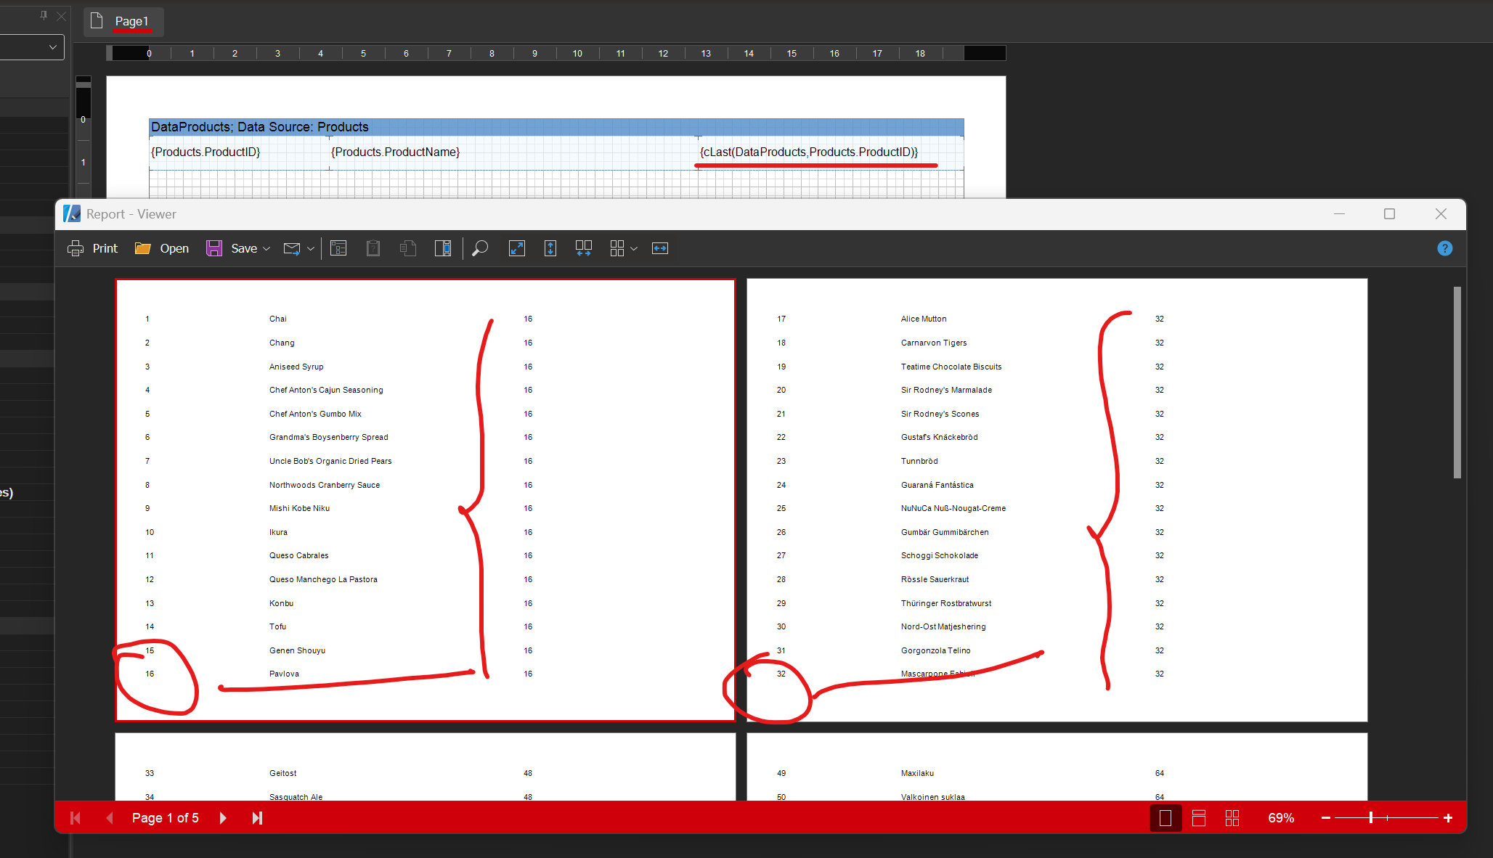Expand the Send Email dropdown arrow
The width and height of the screenshot is (1493, 858).
[311, 248]
